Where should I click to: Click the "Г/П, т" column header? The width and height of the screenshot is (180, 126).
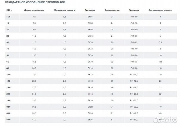pos(8,10)
